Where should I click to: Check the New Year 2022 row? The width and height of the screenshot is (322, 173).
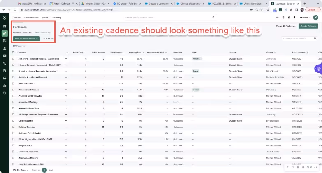point(13,83)
